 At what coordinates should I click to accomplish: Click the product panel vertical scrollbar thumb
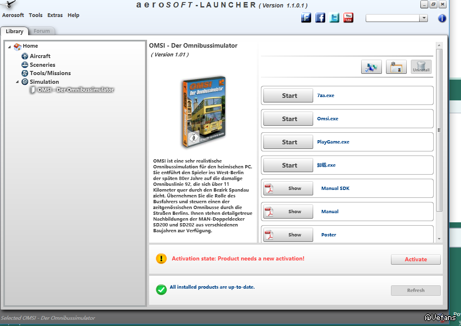click(x=439, y=130)
